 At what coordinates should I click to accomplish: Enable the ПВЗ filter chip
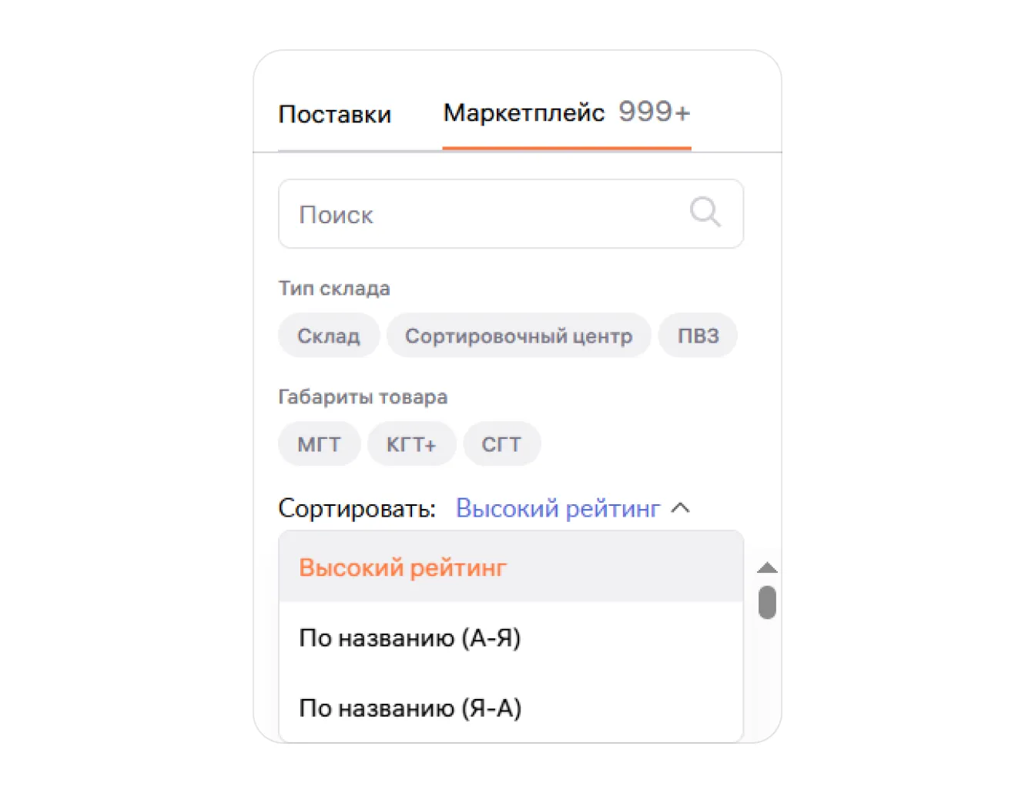coord(698,336)
